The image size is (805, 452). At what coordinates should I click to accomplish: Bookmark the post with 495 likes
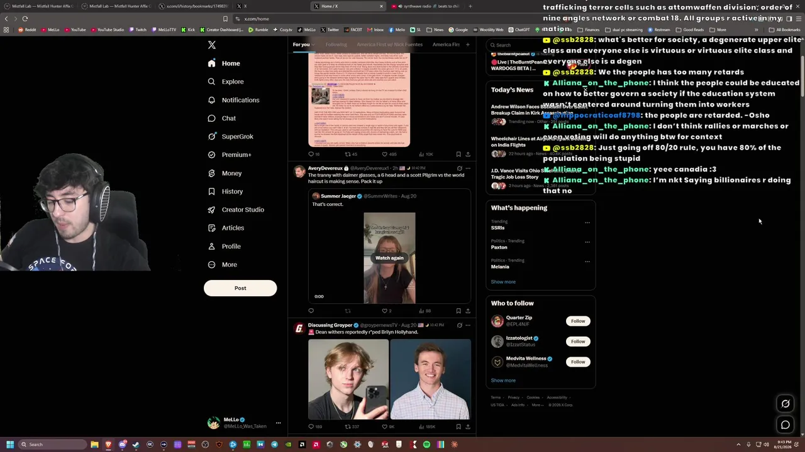click(458, 154)
